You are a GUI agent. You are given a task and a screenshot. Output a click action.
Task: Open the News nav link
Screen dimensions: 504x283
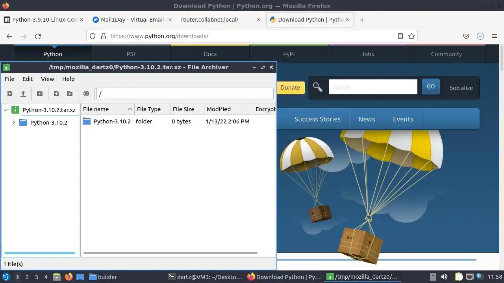point(367,119)
